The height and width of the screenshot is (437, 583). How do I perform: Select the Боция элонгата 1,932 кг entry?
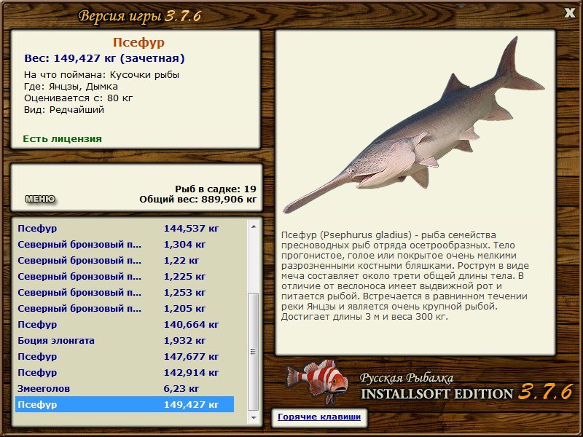125,340
